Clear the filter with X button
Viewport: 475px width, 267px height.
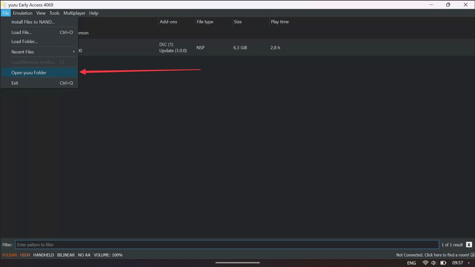pyautogui.click(x=469, y=245)
